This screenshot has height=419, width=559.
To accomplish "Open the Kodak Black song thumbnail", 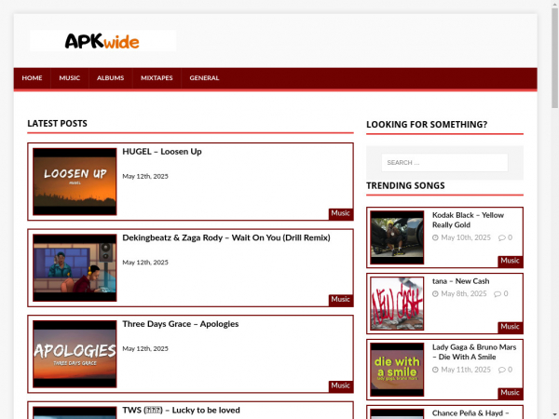I will (397, 237).
